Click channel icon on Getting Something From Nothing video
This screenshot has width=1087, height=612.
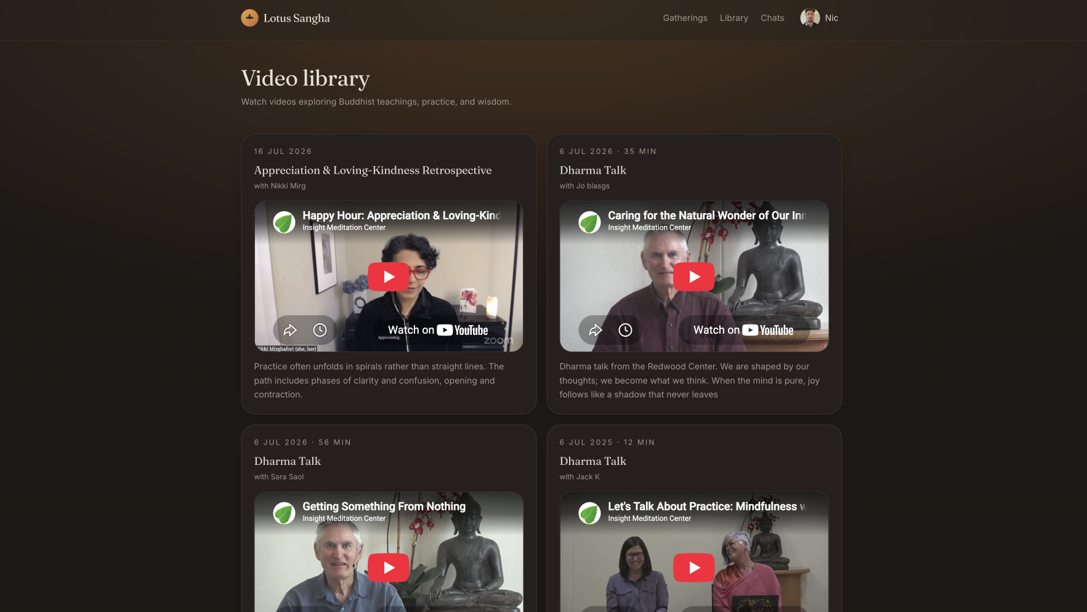(284, 513)
